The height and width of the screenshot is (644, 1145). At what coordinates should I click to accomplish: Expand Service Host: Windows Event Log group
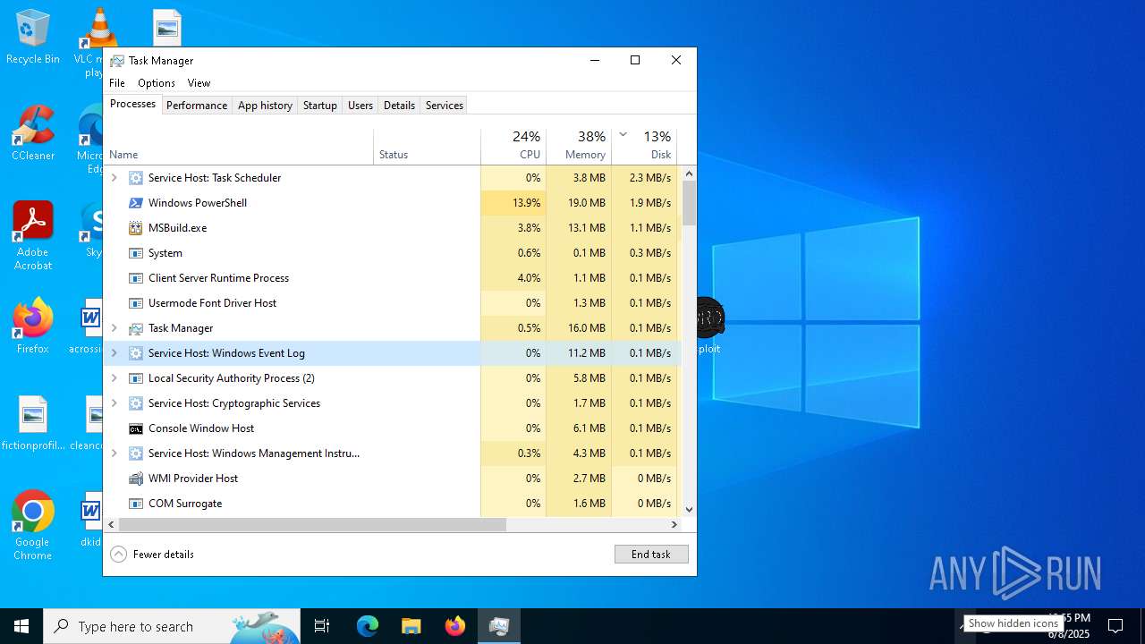pos(114,353)
